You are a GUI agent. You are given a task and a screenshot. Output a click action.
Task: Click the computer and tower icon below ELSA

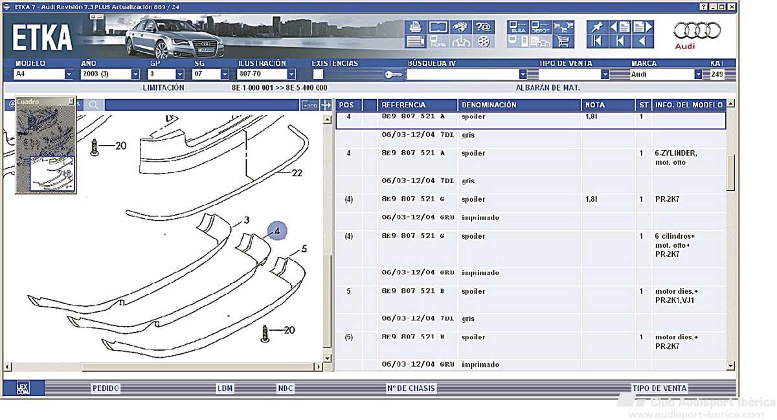[518, 42]
